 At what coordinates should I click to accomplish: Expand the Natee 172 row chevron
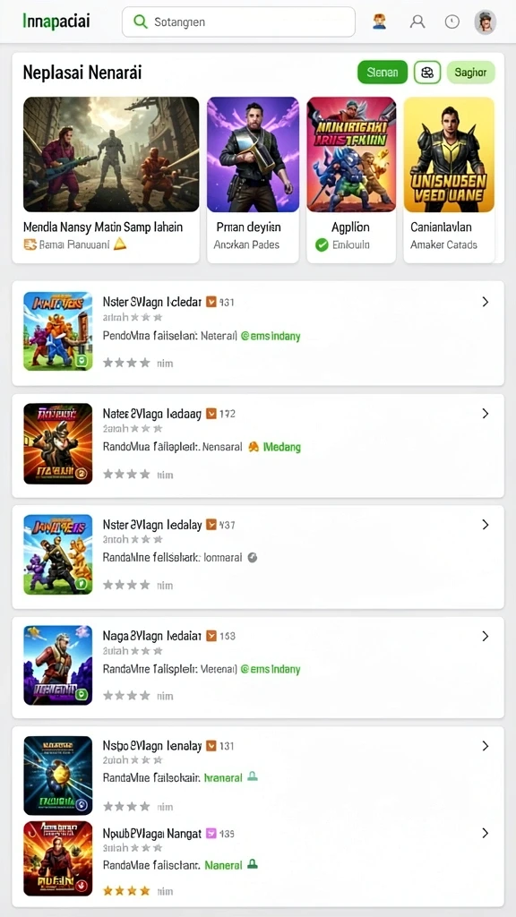pos(485,414)
